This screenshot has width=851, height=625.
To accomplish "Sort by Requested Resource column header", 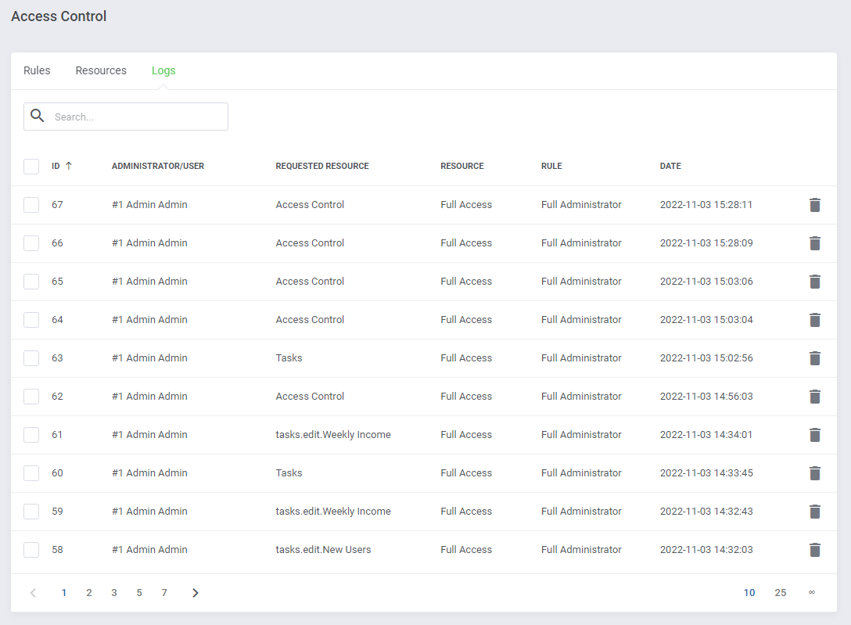I will [322, 166].
